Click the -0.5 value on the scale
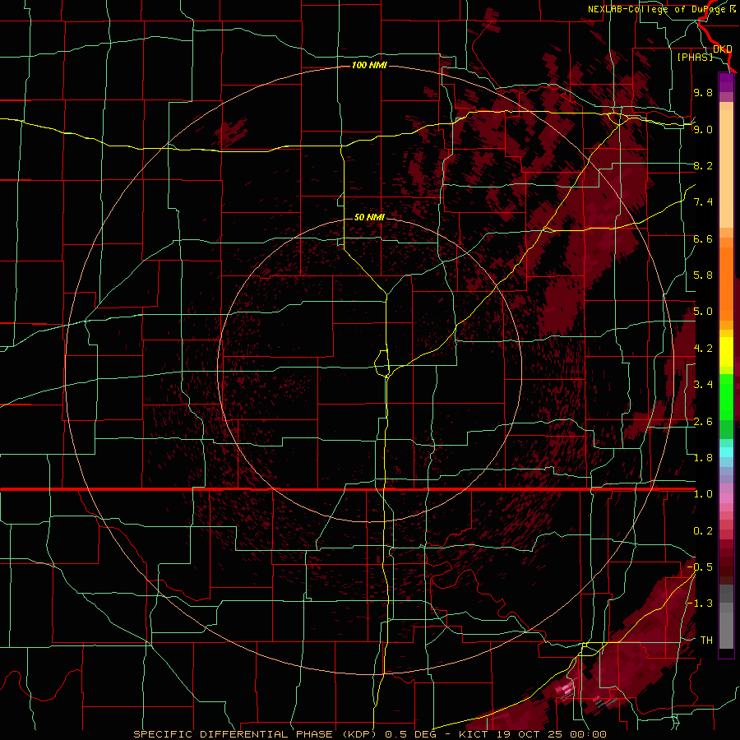740x740 pixels. click(701, 567)
